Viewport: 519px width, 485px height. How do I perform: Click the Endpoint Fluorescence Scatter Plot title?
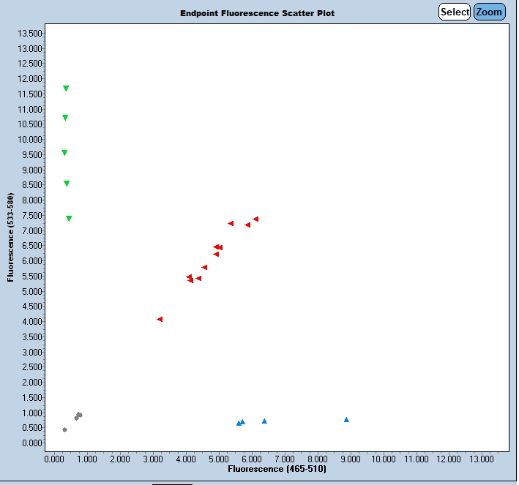[x=257, y=13]
